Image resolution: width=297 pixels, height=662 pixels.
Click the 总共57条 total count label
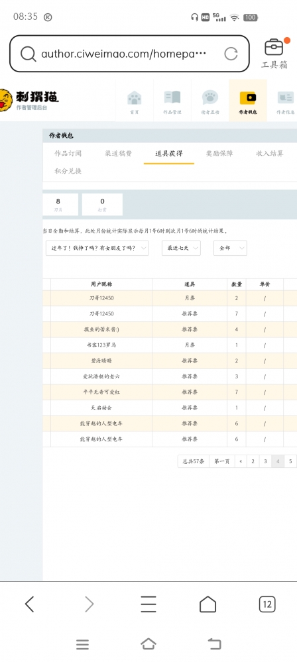(x=194, y=461)
